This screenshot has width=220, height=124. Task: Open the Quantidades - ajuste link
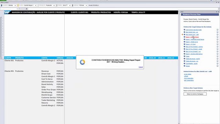[x=191, y=63]
